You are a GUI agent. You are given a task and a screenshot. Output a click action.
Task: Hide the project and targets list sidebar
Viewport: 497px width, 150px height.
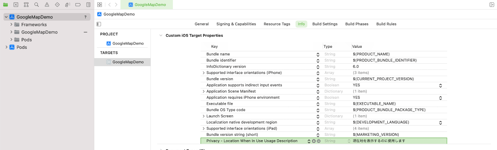pyautogui.click(x=99, y=24)
